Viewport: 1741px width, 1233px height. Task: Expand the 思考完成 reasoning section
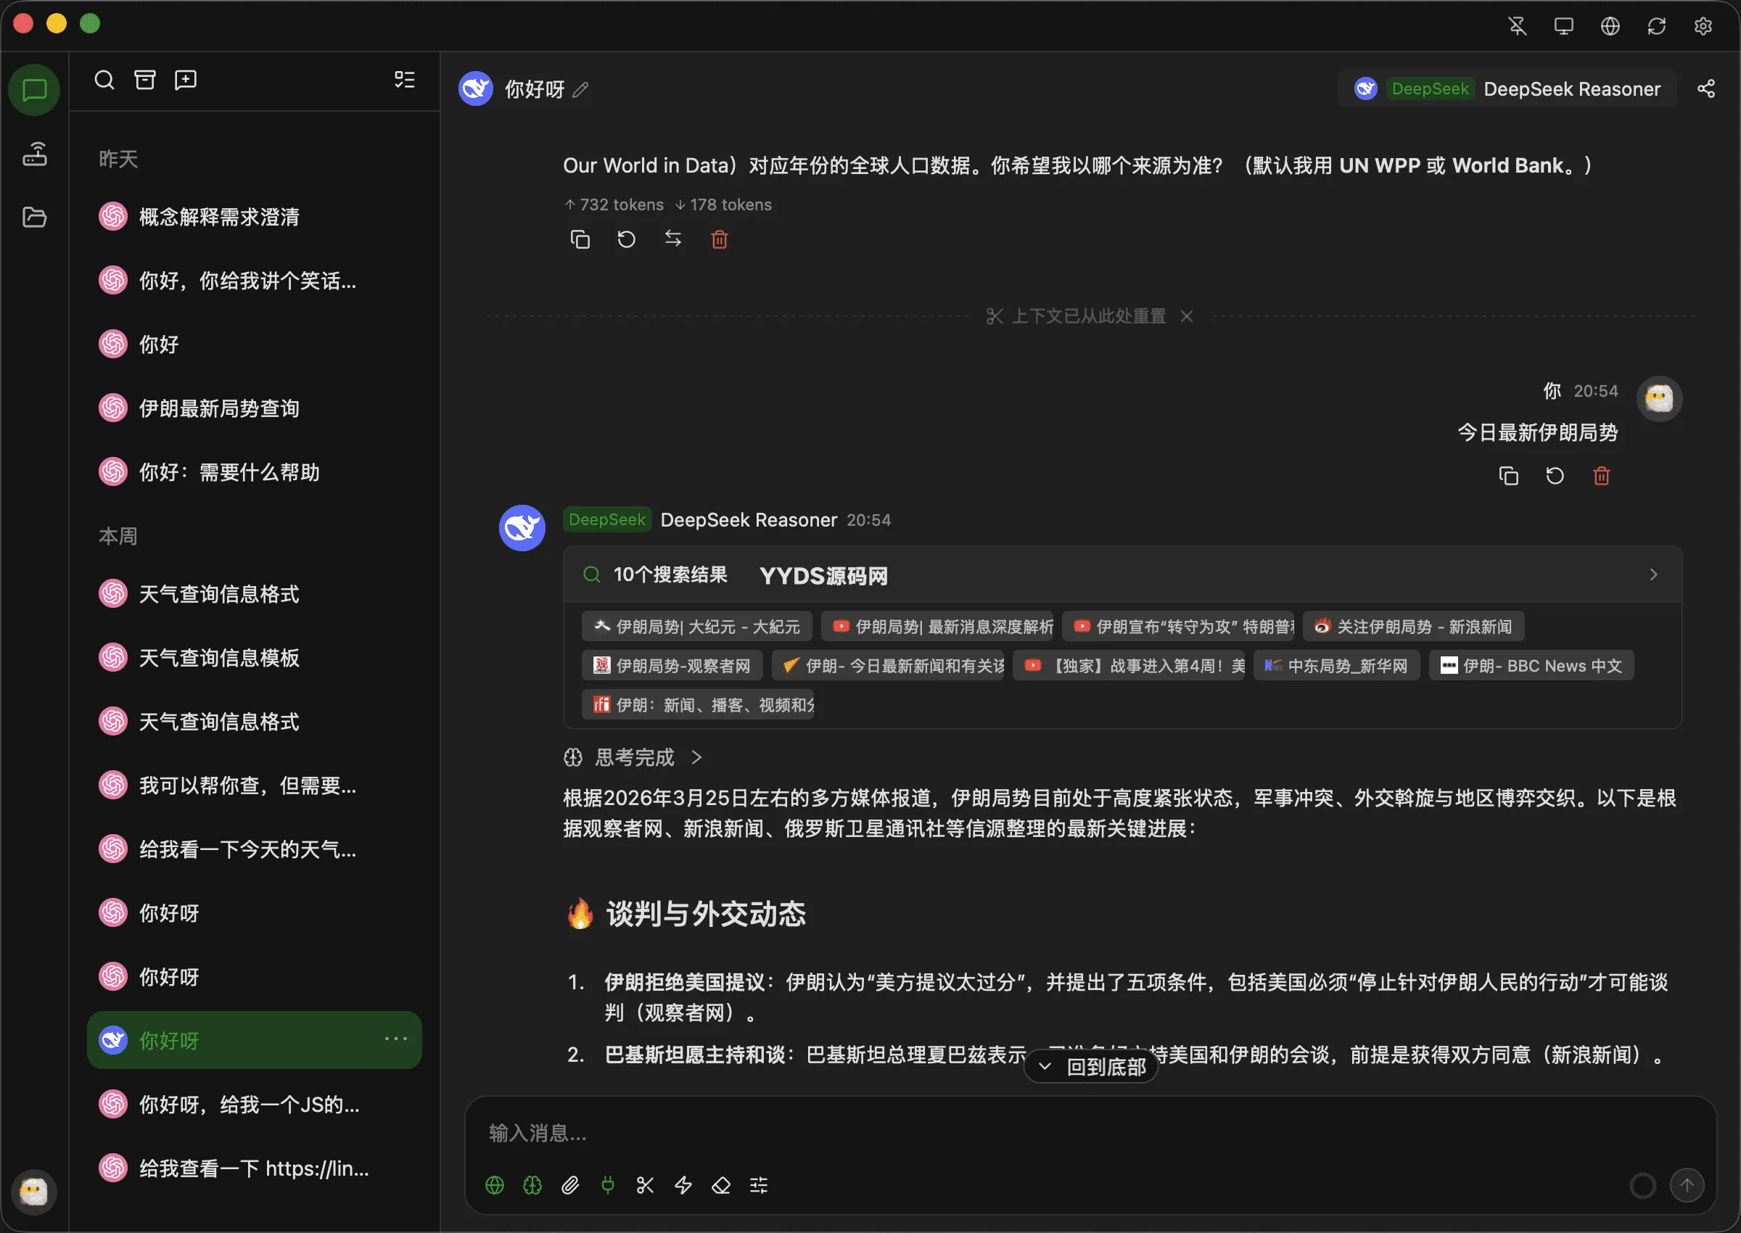[x=634, y=757]
